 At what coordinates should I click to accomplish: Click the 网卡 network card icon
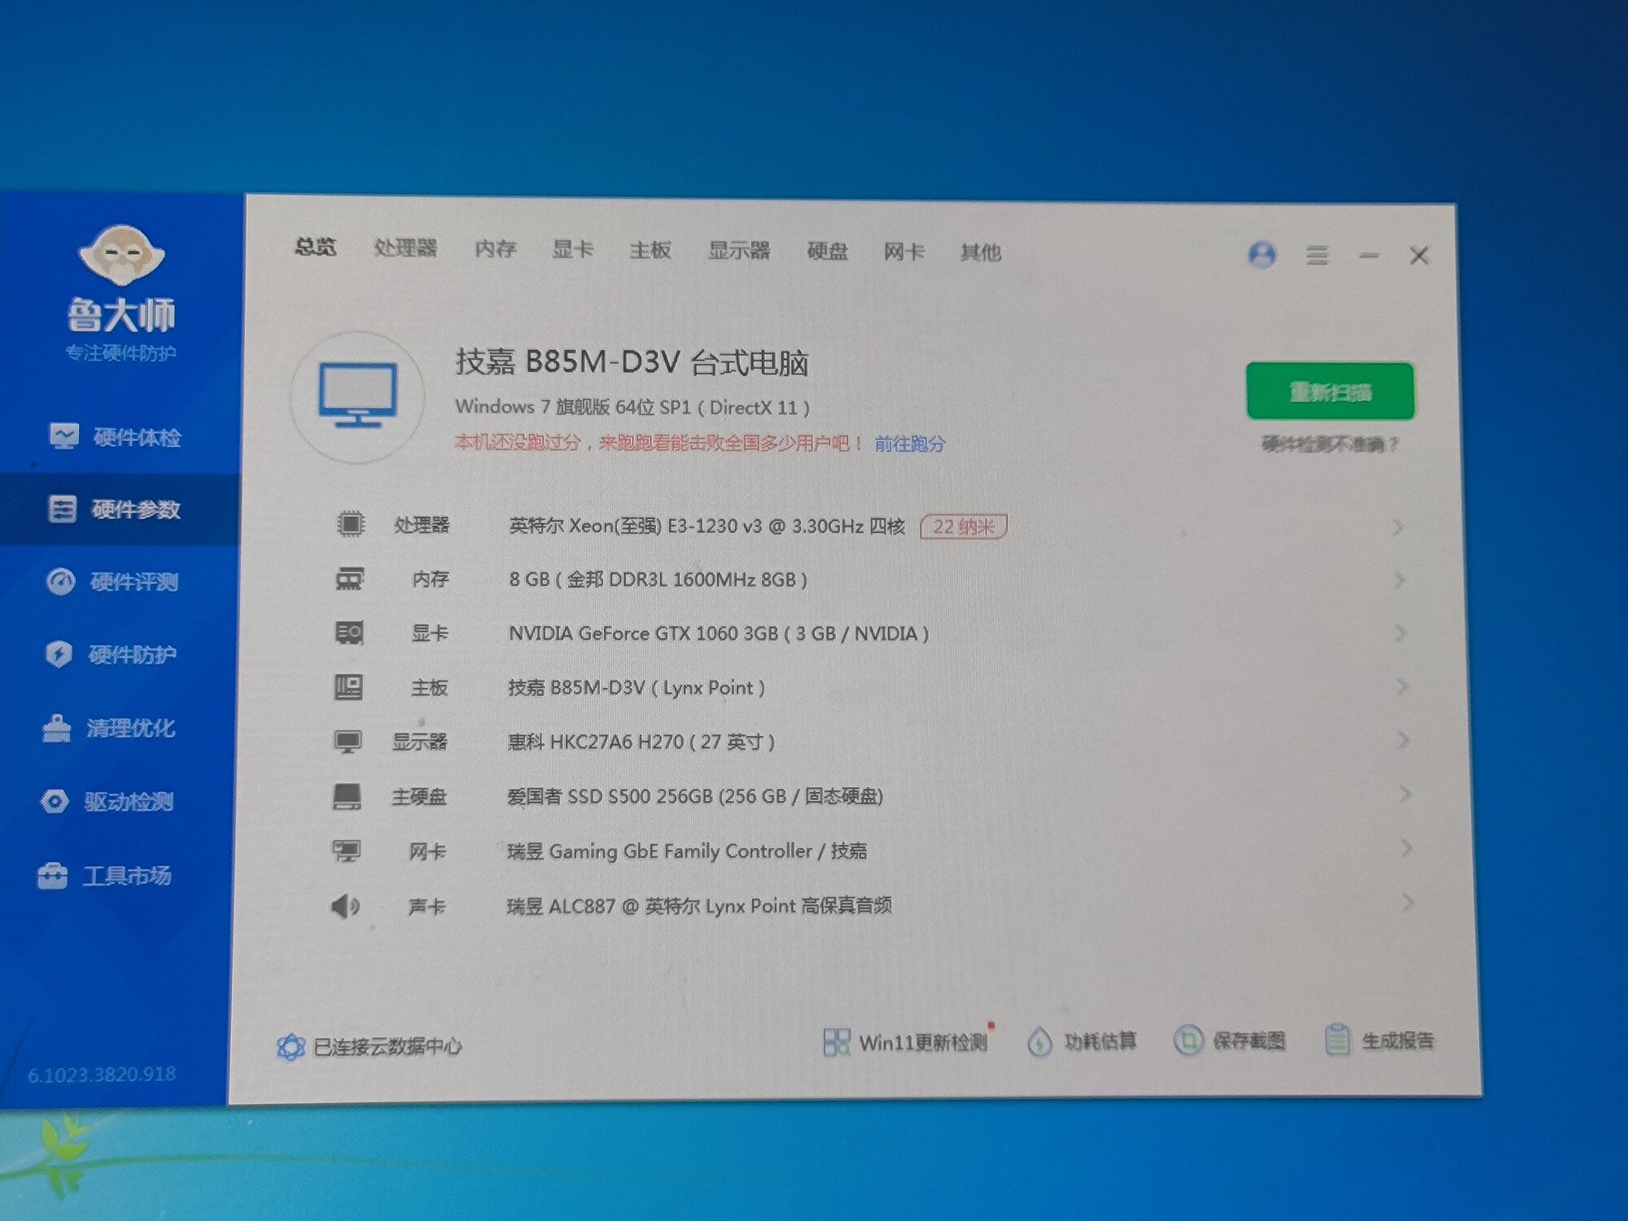tap(346, 851)
